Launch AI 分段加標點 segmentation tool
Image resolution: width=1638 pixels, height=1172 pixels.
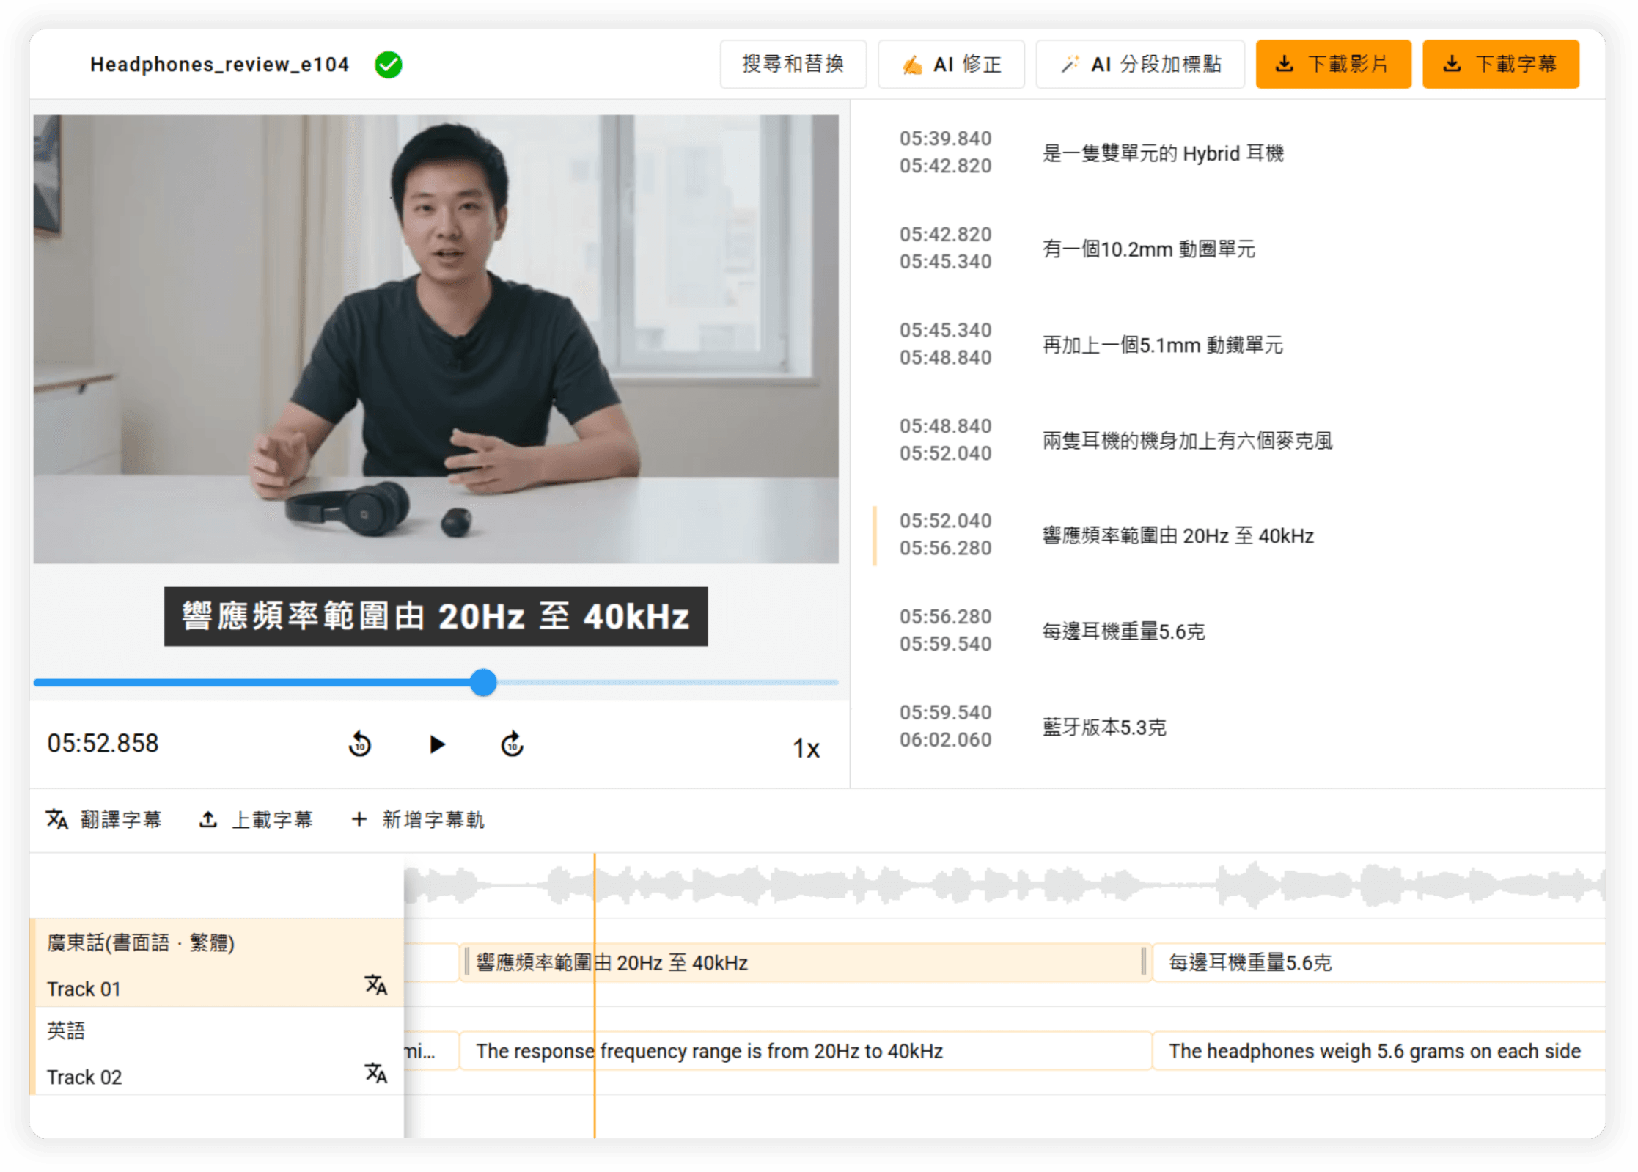[x=1139, y=64]
